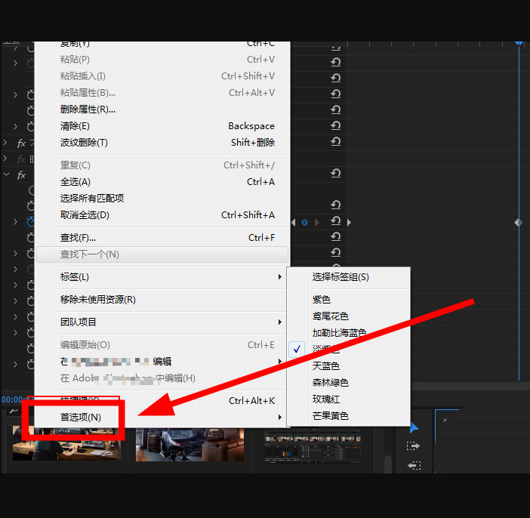Go to previous keyframe arrow
This screenshot has width=530, height=518.
point(294,223)
